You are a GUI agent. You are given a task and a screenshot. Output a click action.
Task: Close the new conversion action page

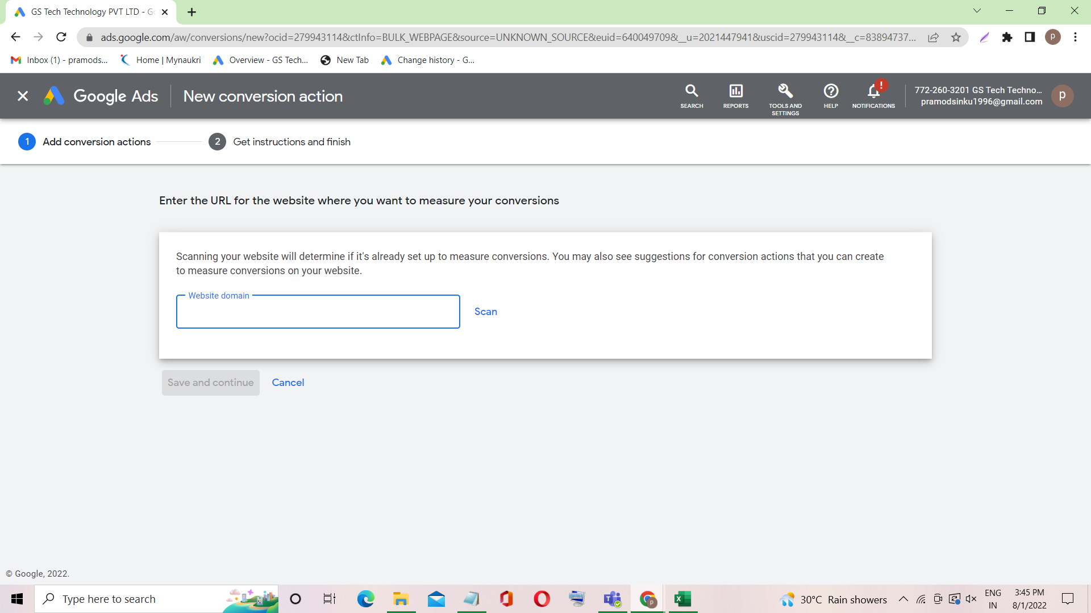click(x=23, y=96)
